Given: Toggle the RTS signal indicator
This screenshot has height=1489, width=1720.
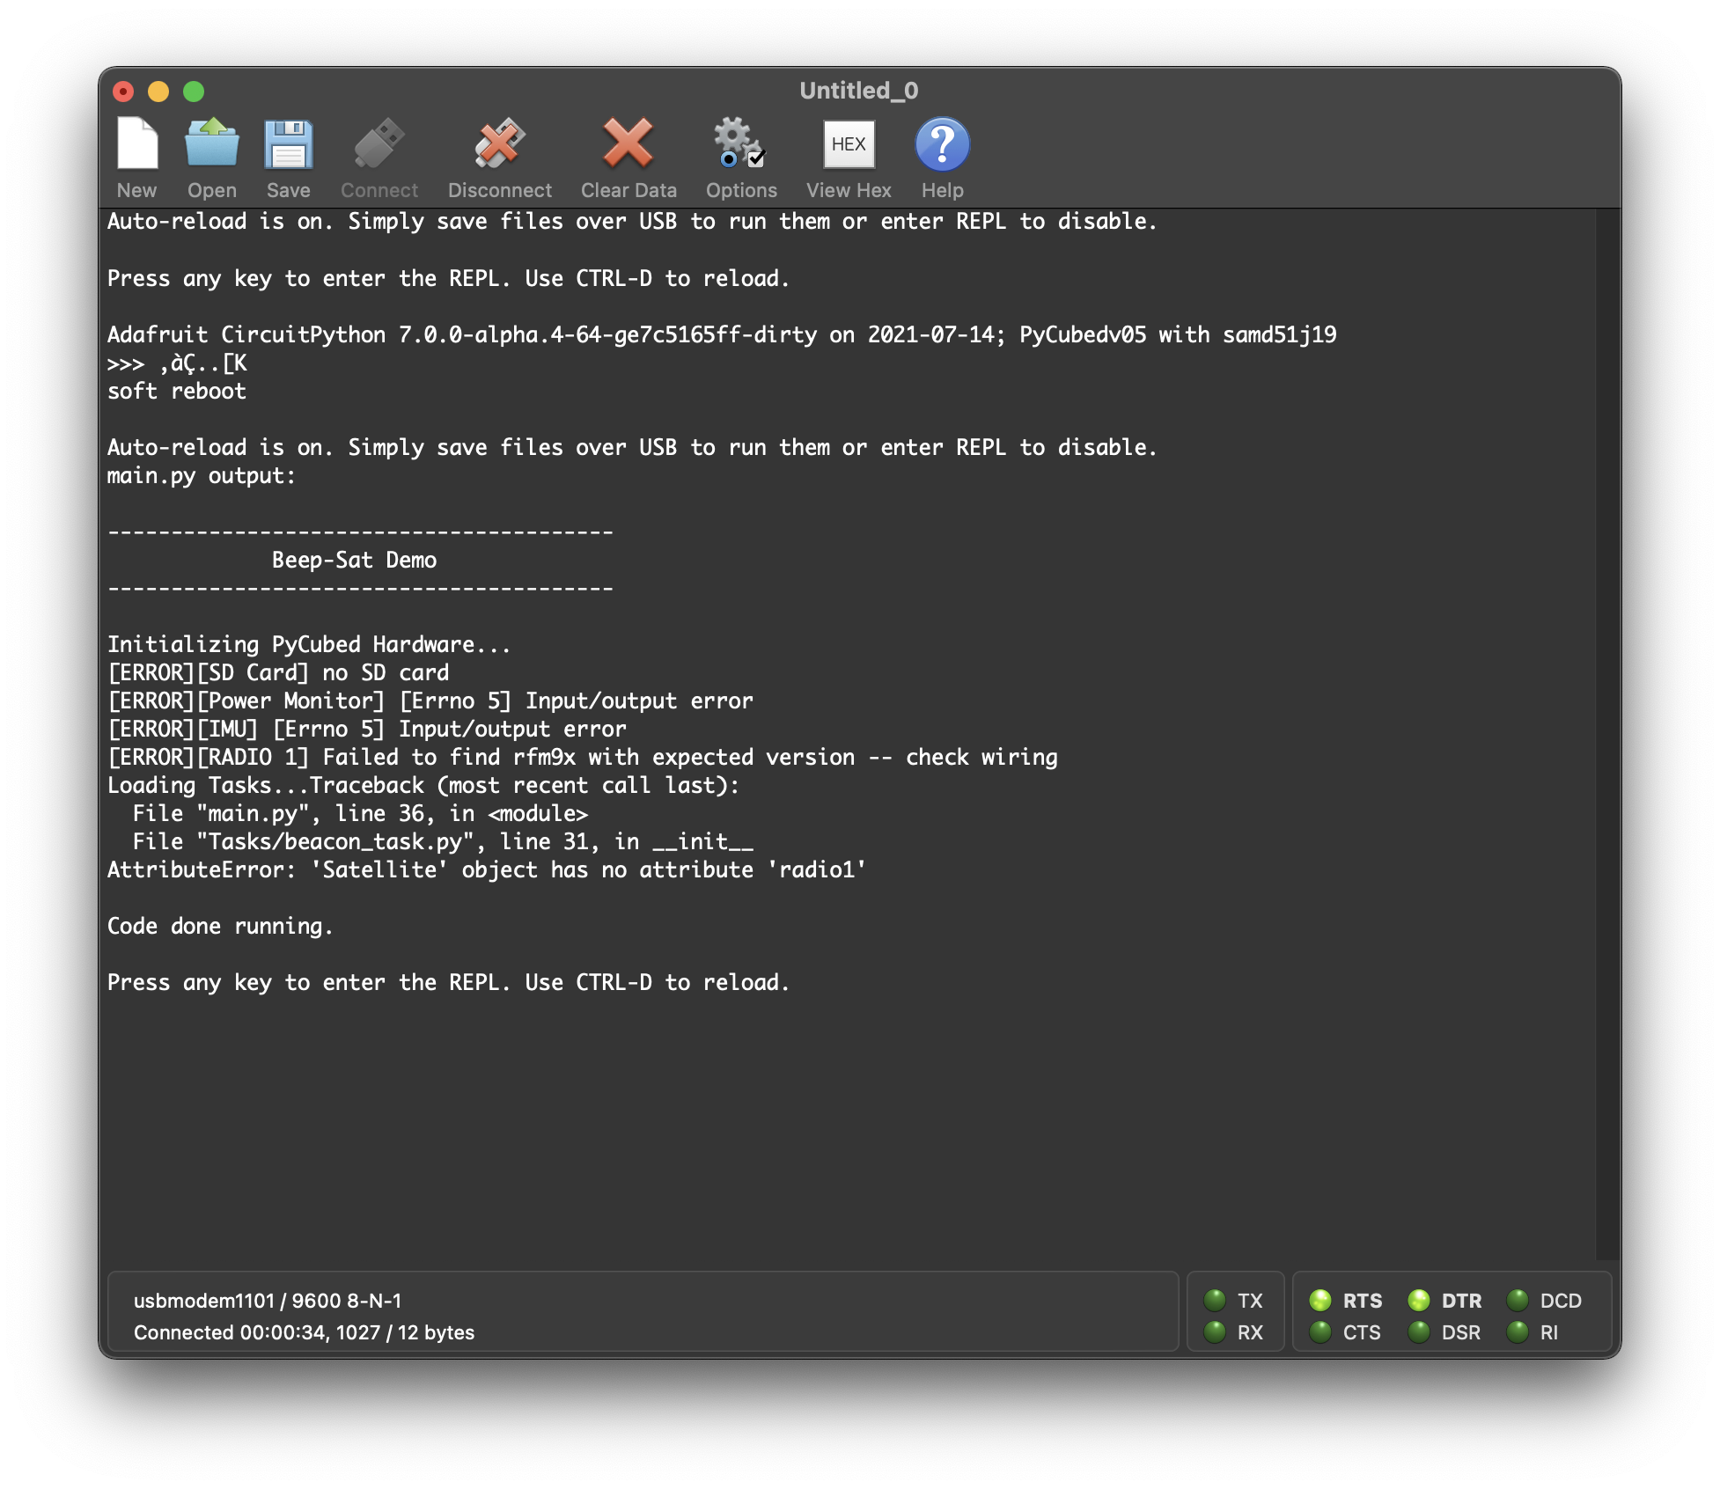Looking at the screenshot, I should 1320,1300.
